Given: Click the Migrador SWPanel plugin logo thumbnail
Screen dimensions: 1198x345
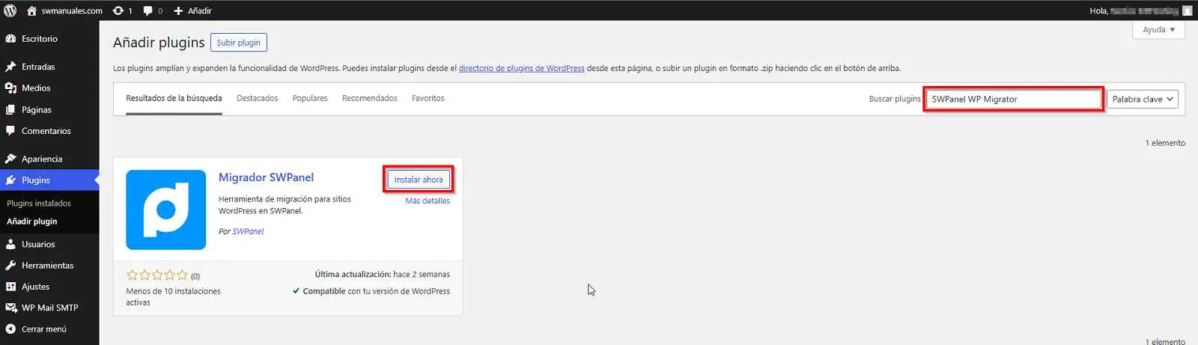Looking at the screenshot, I should coord(165,210).
